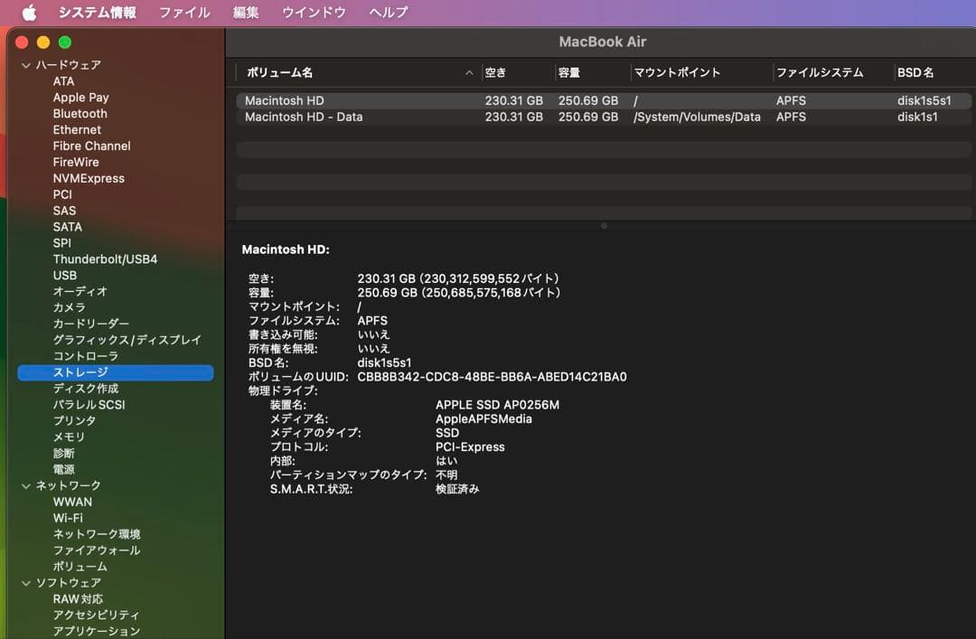This screenshot has width=976, height=639.
Task: Collapse the ハードウェア section
Action: pos(25,65)
